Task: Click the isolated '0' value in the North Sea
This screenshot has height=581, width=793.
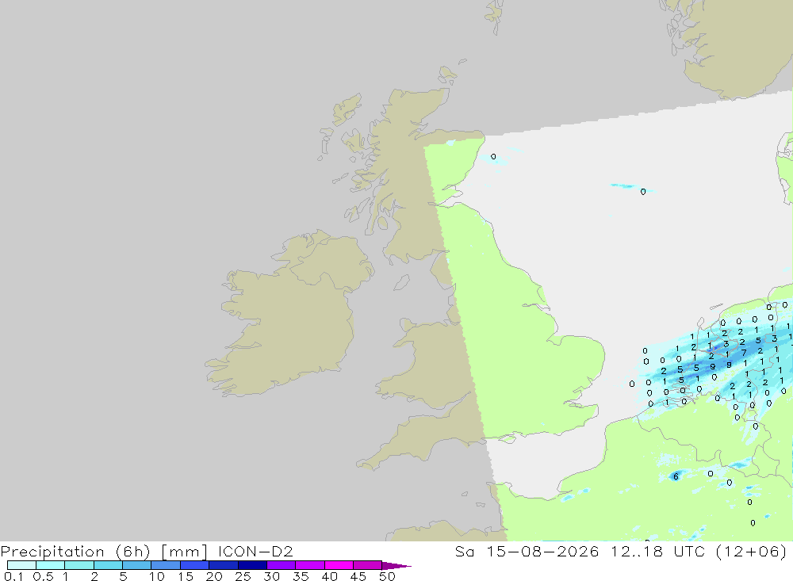Action: 643,192
